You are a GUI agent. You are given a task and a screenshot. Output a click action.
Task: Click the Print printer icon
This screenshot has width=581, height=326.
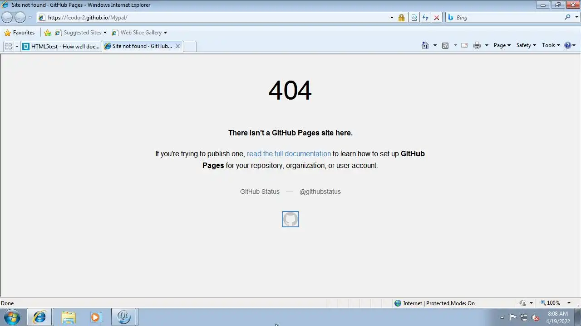pos(477,45)
